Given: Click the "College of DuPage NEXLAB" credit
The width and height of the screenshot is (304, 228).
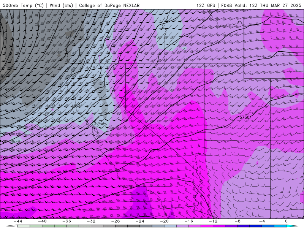Looking at the screenshot, I should pos(109,5).
